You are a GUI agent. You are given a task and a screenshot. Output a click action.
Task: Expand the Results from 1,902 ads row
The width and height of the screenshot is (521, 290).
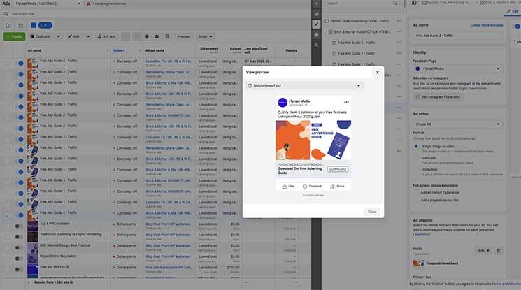pyautogui.click(x=29, y=282)
